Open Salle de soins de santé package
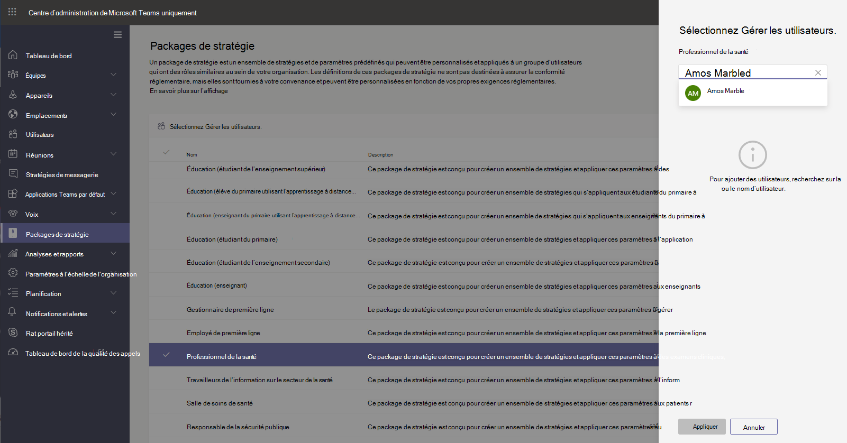Viewport: 847px width, 443px height. tap(220, 403)
